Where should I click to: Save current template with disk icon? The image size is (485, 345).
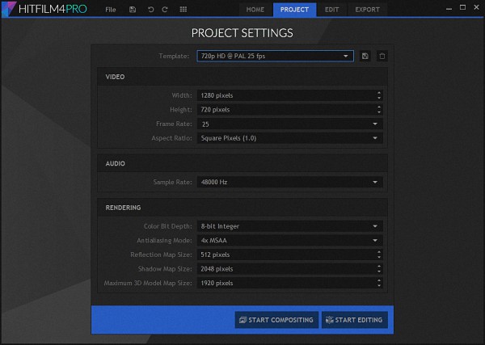tap(365, 56)
